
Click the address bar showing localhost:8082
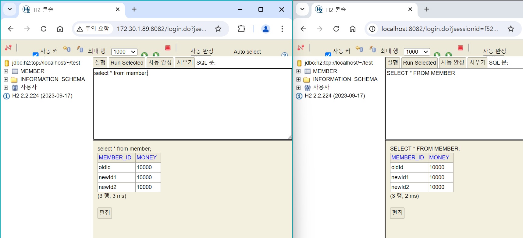point(443,29)
